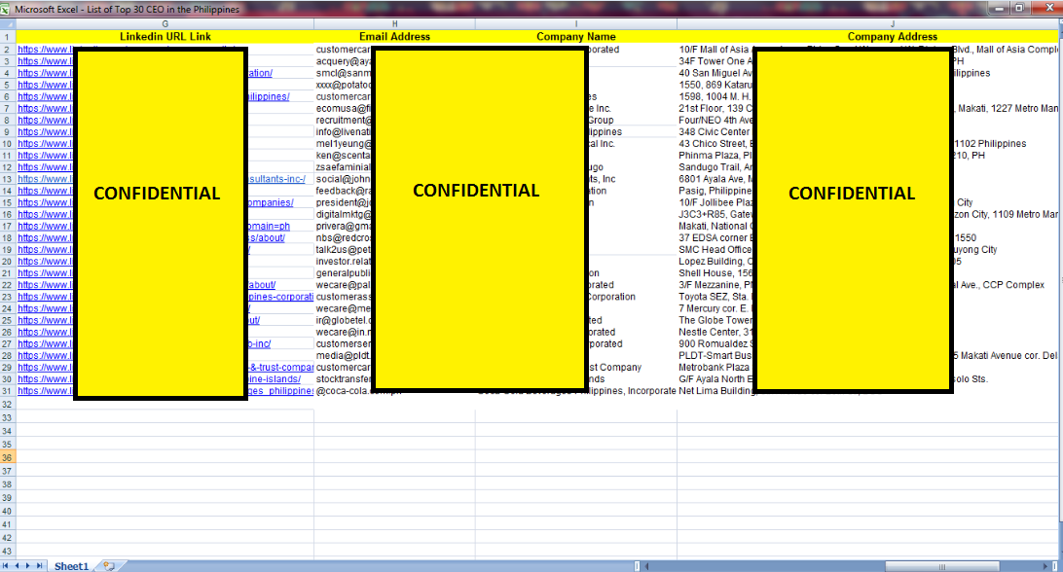Select row 36 header
The height and width of the screenshot is (572, 1063).
[8, 457]
